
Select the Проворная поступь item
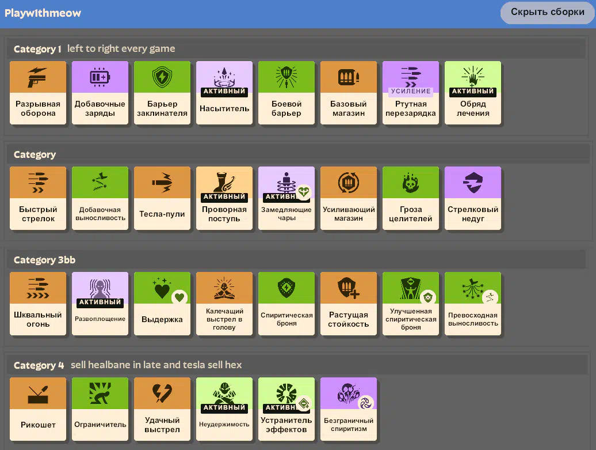pyautogui.click(x=224, y=198)
